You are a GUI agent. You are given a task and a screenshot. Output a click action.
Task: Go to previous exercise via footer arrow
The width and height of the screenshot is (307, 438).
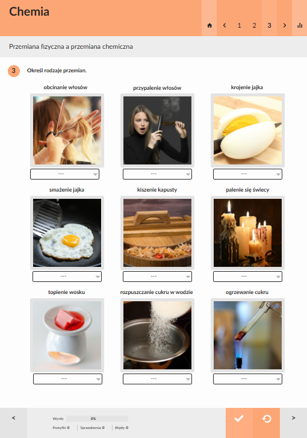13,418
